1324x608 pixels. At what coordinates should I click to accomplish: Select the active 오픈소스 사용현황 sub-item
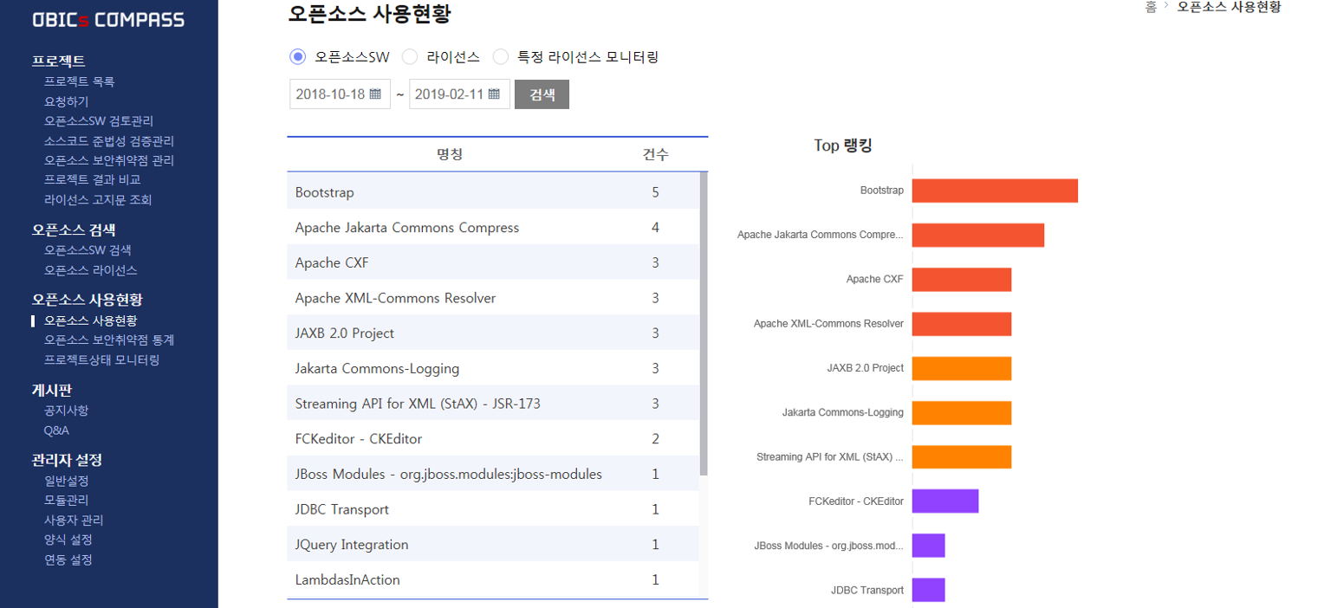pyautogui.click(x=91, y=320)
